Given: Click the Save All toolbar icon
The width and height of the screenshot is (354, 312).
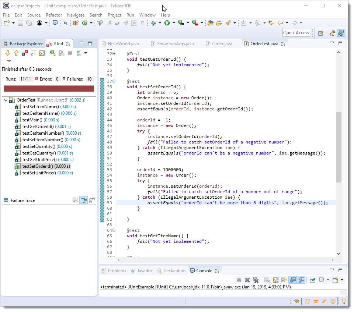Looking at the screenshot, I should (x=29, y=23).
